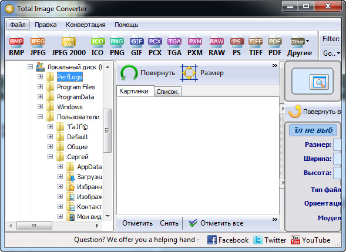Click the Ширина value field
This screenshot has height=252, width=346.
(x=337, y=159)
